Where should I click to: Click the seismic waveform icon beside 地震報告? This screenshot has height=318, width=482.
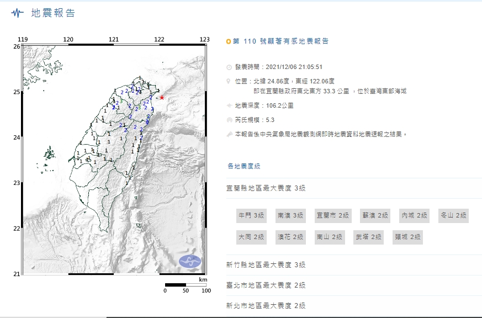[18, 13]
